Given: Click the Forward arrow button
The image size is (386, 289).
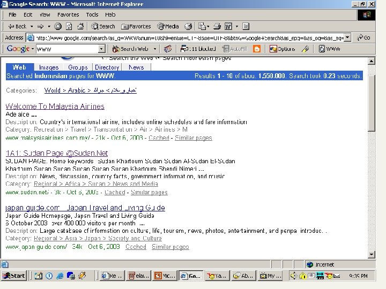Looking at the screenshot, I should pyautogui.click(x=41, y=26).
